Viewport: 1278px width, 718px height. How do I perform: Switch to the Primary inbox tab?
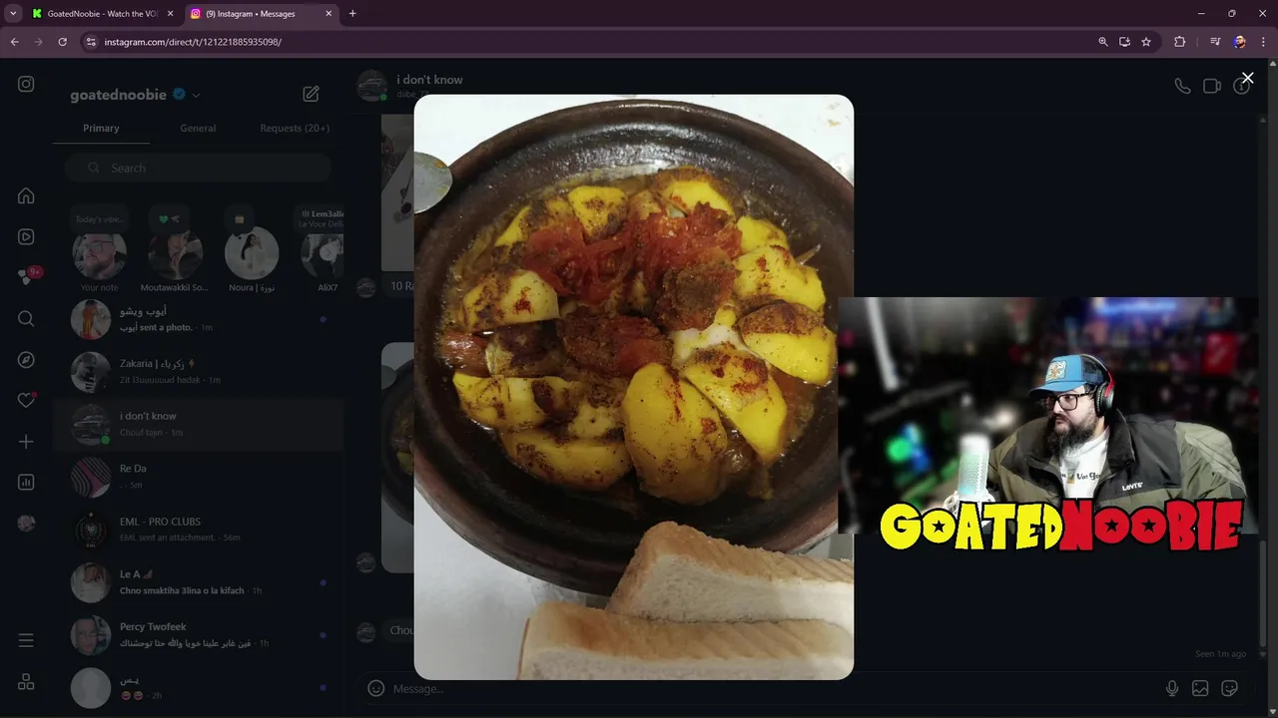(101, 128)
